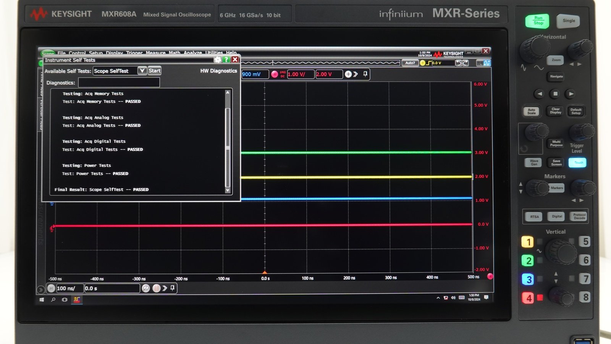This screenshot has height=344, width=611.
Task: Open the Math menu
Action: [175, 53]
